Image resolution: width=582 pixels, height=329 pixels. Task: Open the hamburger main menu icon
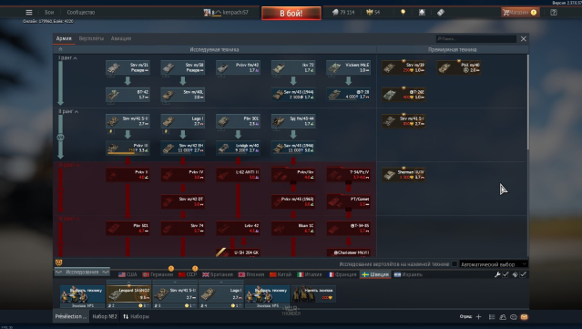click(29, 12)
